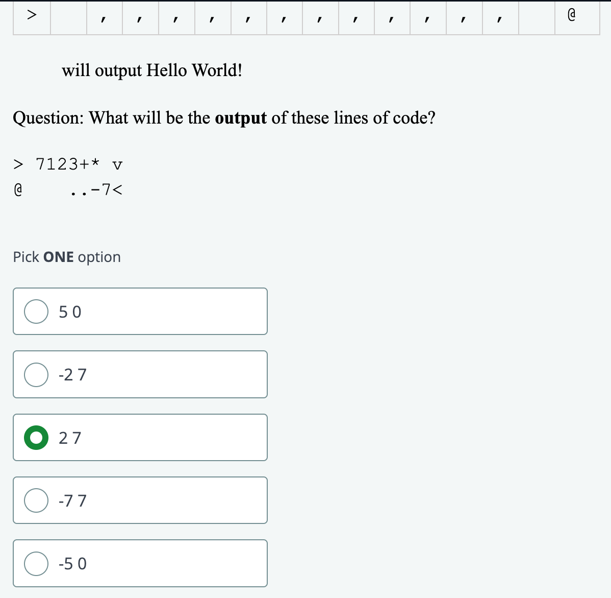Click the code line starting with "@"
The width and height of the screenshot is (611, 598).
[69, 189]
